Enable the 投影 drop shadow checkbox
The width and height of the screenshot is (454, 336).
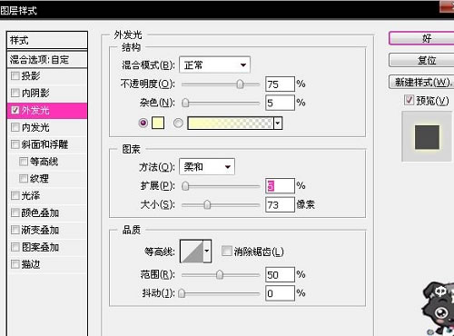point(15,75)
